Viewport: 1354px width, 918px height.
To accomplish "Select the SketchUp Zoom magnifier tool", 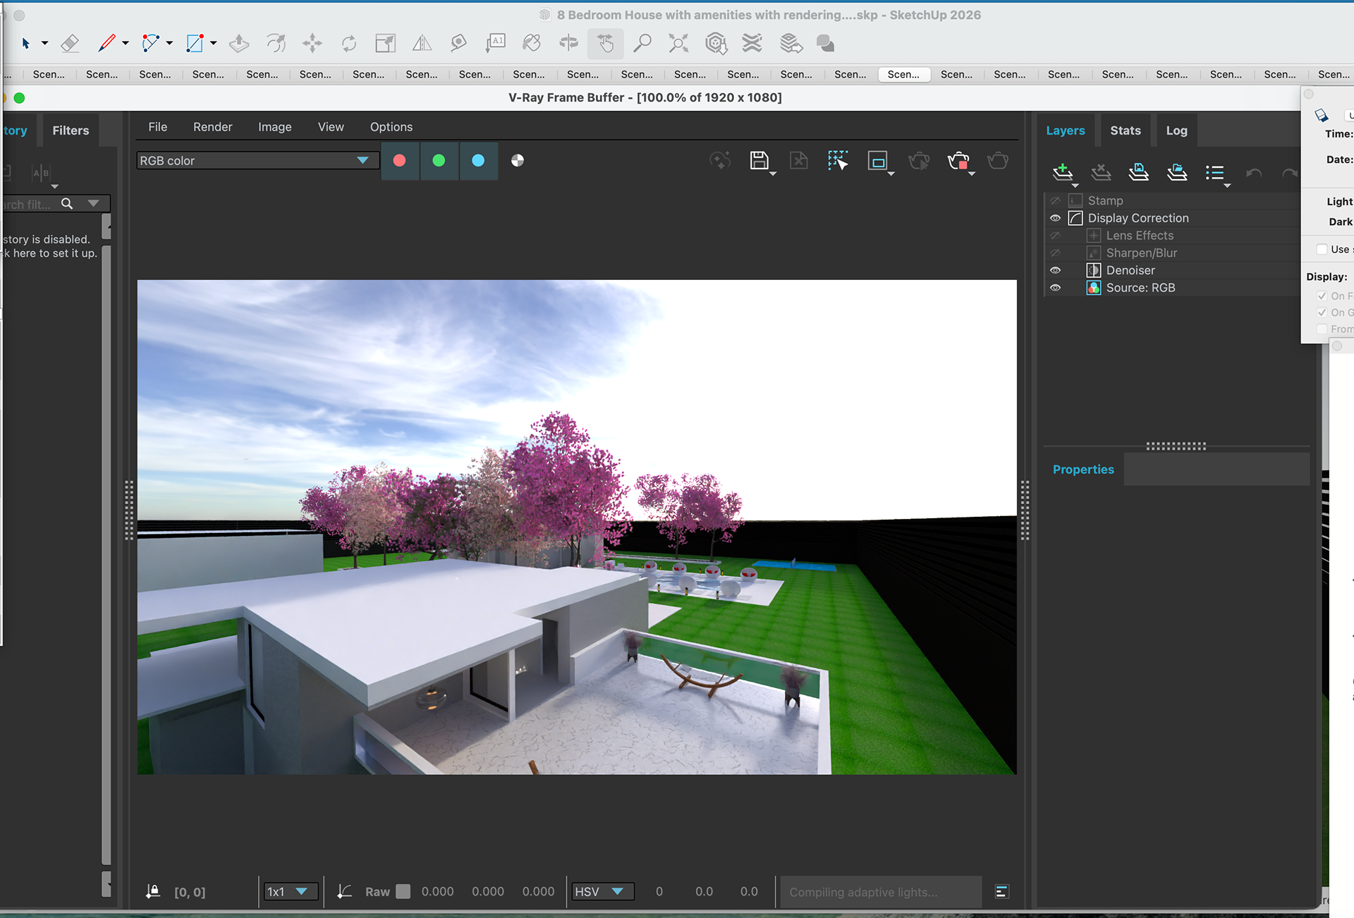I will pos(642,44).
